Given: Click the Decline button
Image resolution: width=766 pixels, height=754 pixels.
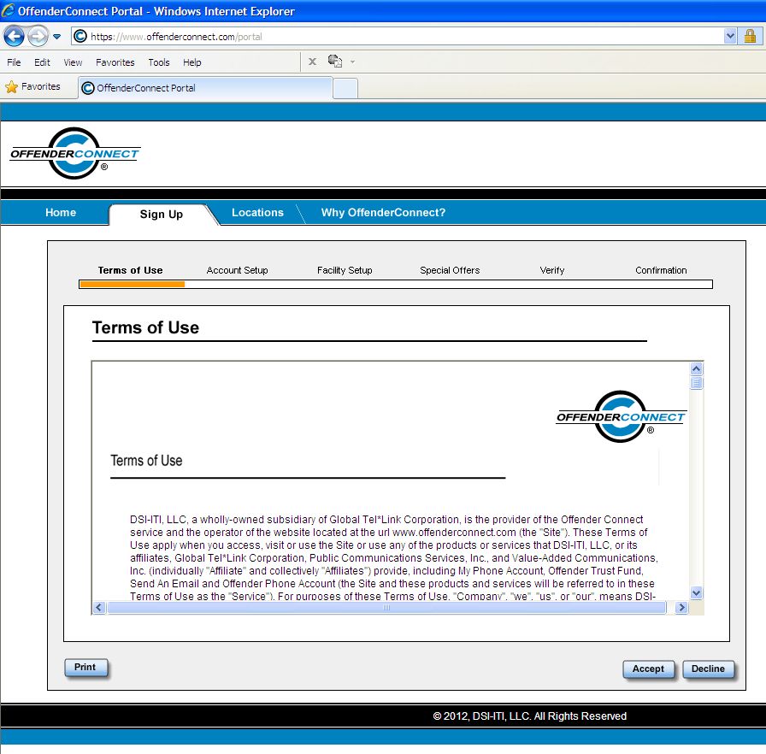Looking at the screenshot, I should (x=709, y=669).
